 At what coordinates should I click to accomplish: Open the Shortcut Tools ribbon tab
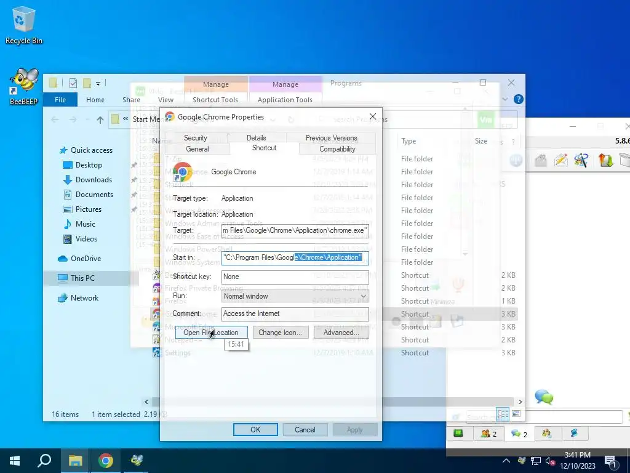(215, 100)
